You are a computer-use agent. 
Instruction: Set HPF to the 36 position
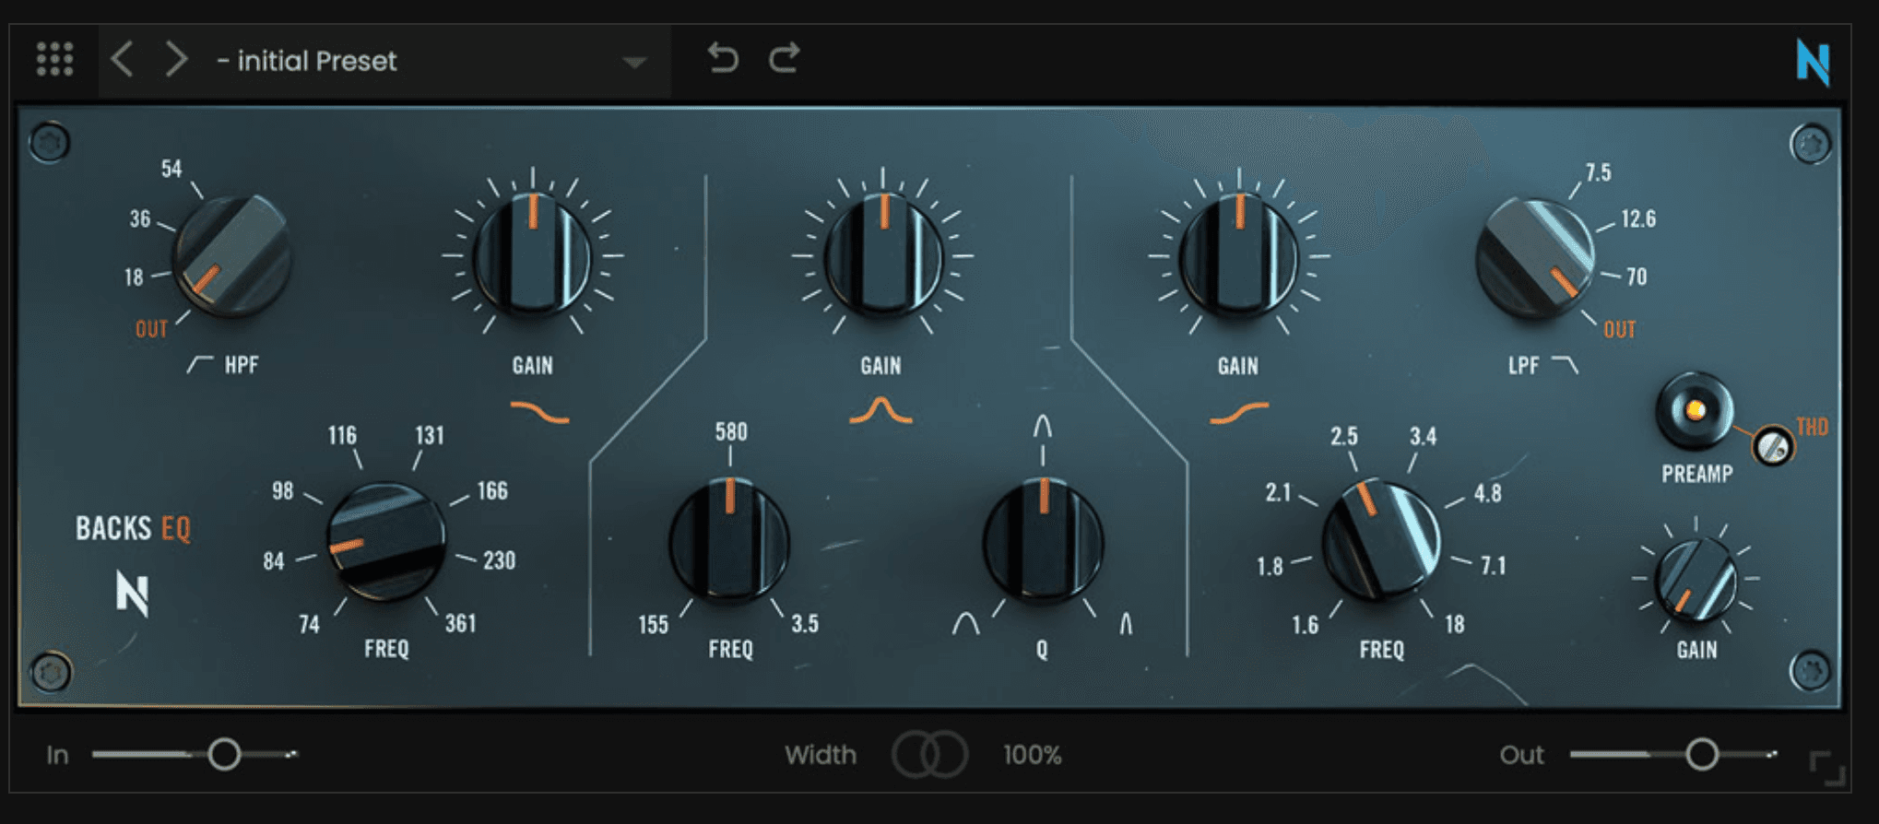click(x=139, y=218)
